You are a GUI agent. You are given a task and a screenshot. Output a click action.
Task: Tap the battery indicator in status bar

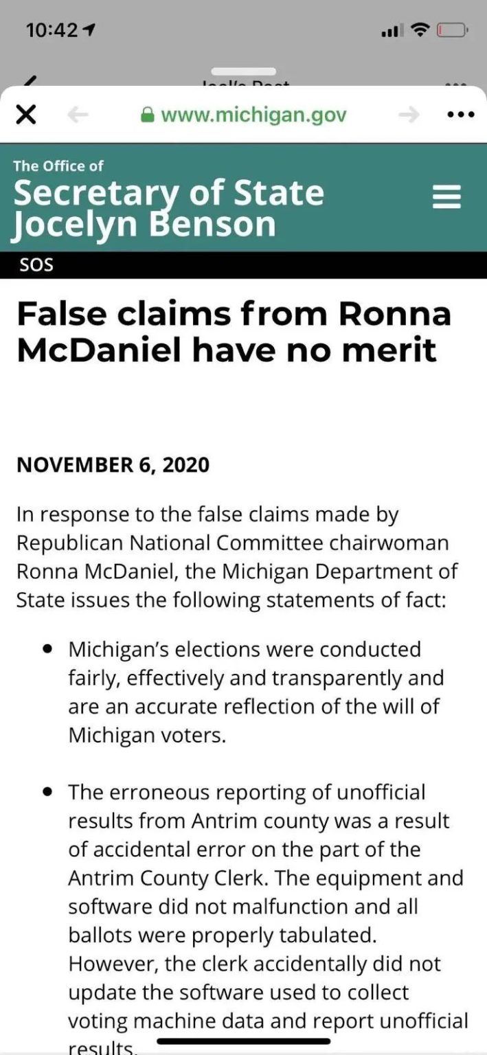pyautogui.click(x=452, y=30)
